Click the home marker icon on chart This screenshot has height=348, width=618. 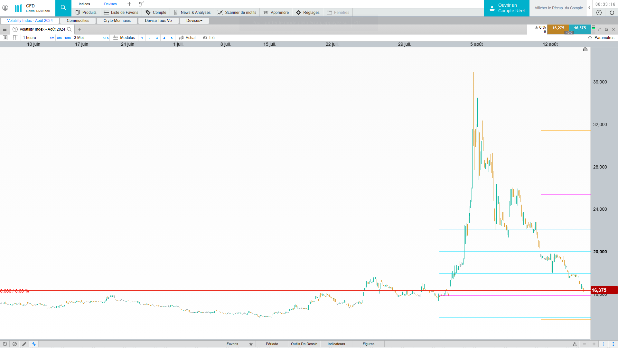coord(585,49)
